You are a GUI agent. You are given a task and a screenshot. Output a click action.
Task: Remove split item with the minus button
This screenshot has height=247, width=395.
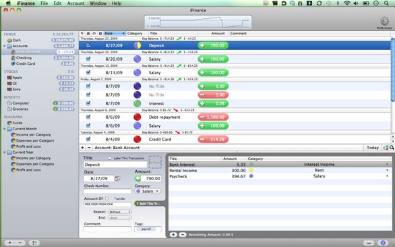183,235
